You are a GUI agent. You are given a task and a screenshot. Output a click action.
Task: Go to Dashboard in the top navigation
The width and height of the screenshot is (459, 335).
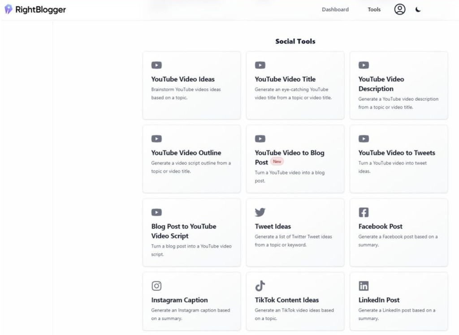click(x=335, y=9)
